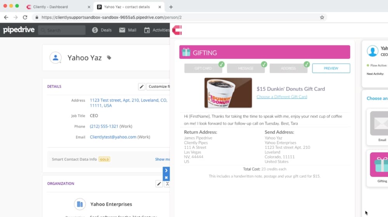
Task: Close the Cliently - Dashboard tab
Action: [x=89, y=7]
